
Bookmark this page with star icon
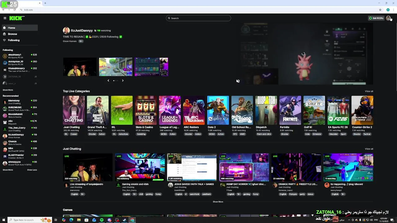pyautogui.click(x=380, y=10)
